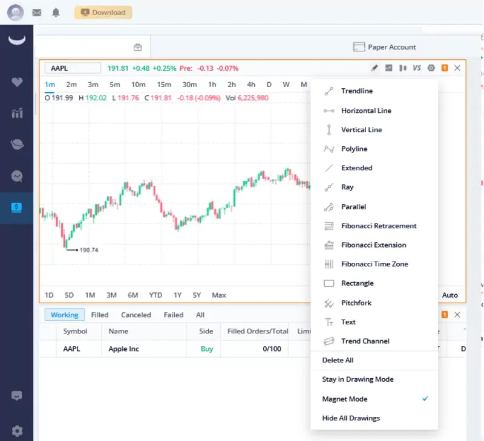Open the mail inbox icon

point(37,13)
